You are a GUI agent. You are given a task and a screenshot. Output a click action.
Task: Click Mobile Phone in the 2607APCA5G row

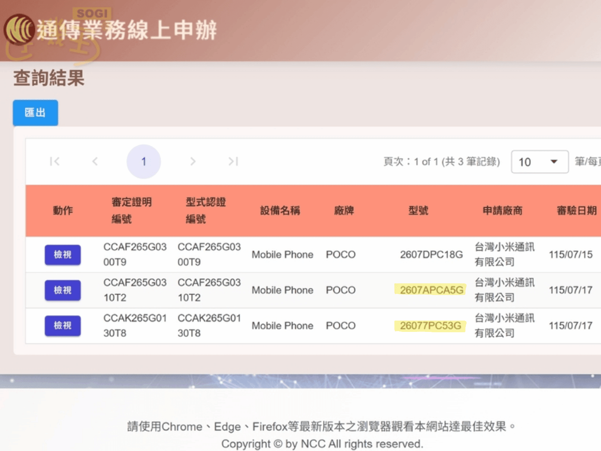[282, 290]
